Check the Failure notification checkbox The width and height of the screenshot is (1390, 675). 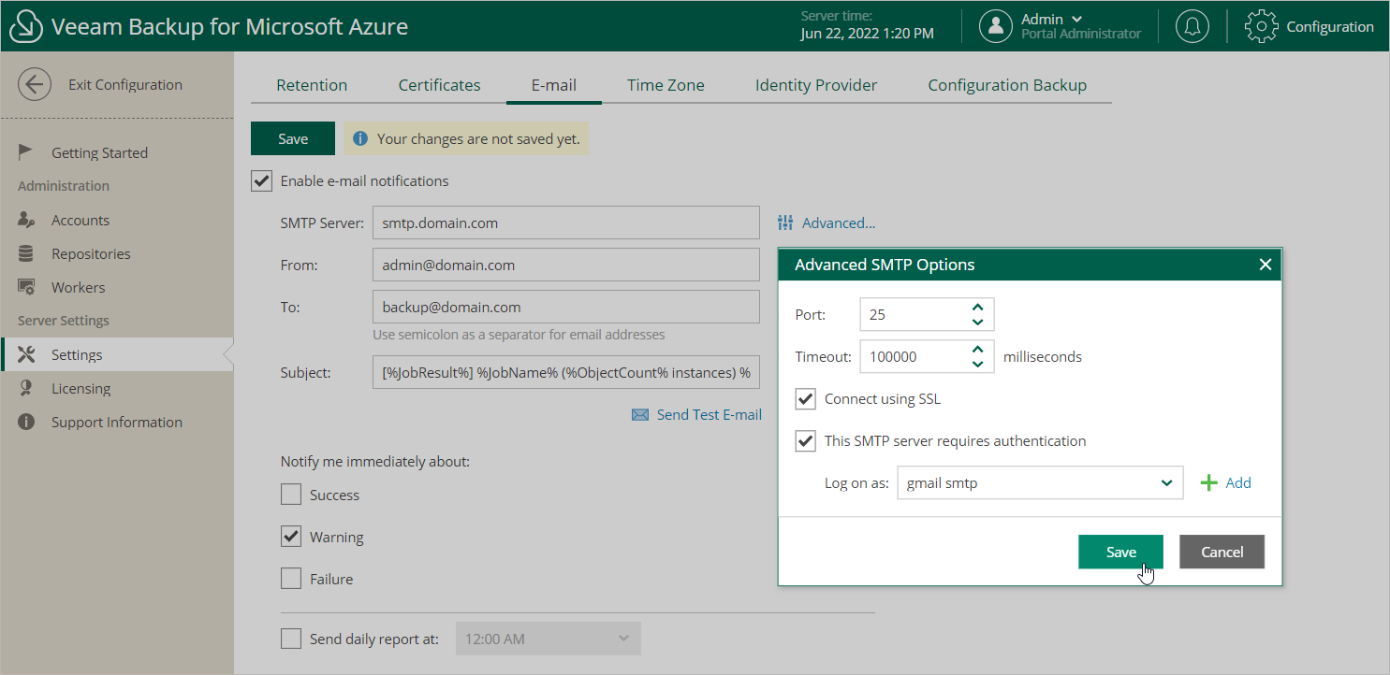(x=291, y=579)
